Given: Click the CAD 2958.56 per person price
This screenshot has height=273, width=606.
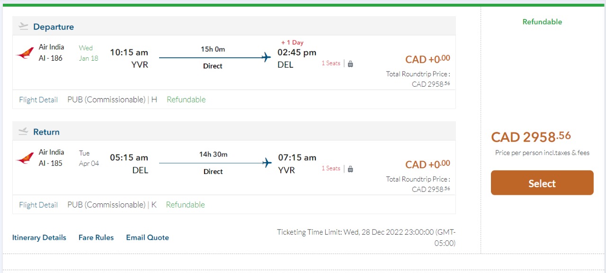Looking at the screenshot, I should click(531, 137).
